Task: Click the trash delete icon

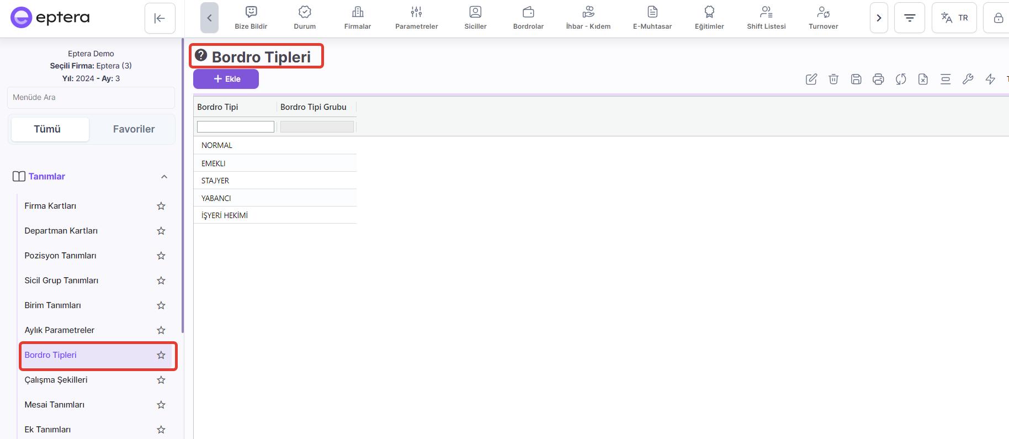Action: click(x=833, y=79)
